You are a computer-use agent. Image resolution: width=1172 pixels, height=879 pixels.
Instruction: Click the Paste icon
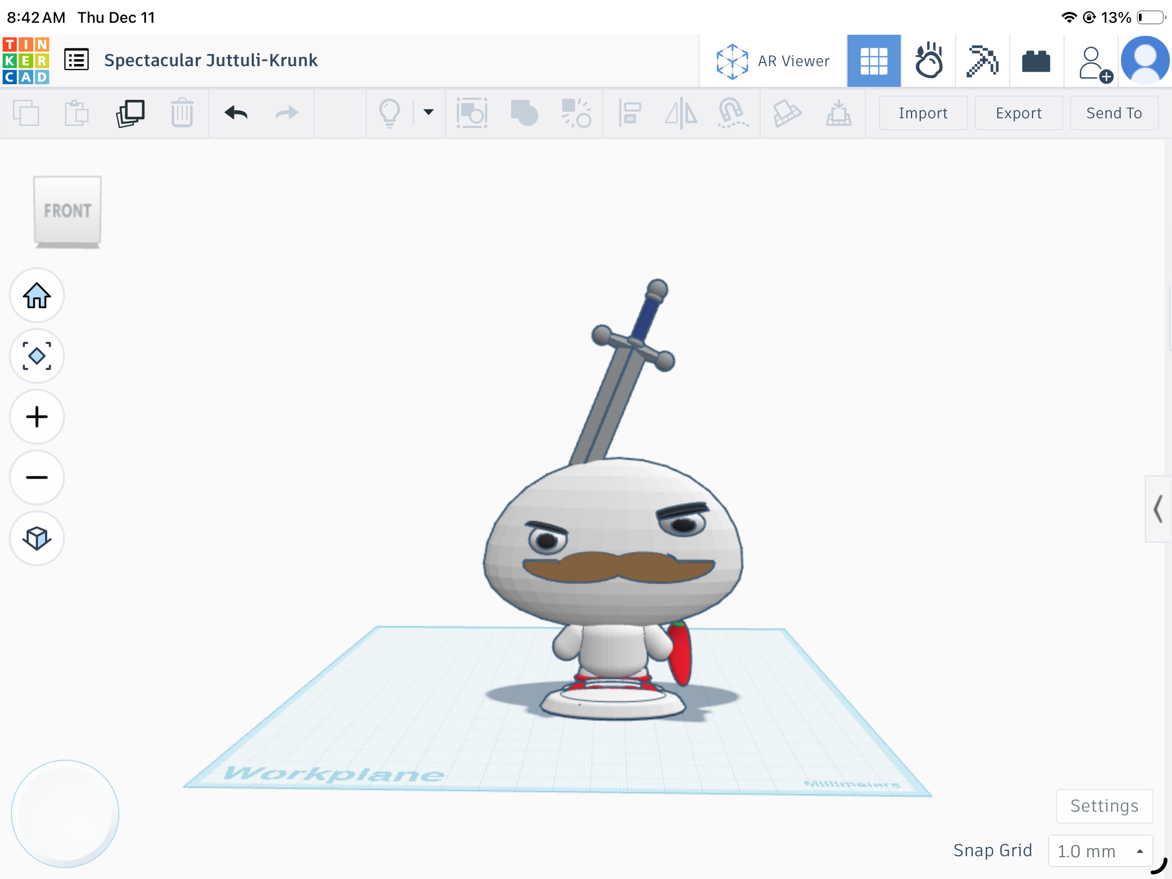[77, 113]
